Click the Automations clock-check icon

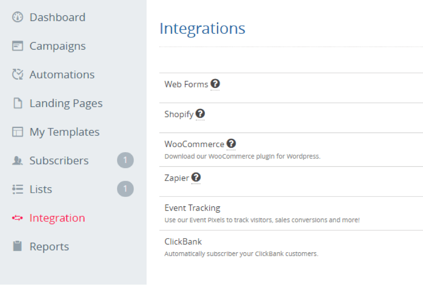click(17, 74)
